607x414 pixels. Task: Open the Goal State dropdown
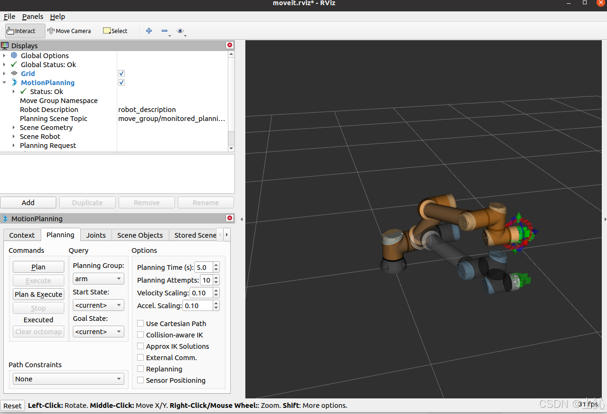[x=98, y=332]
